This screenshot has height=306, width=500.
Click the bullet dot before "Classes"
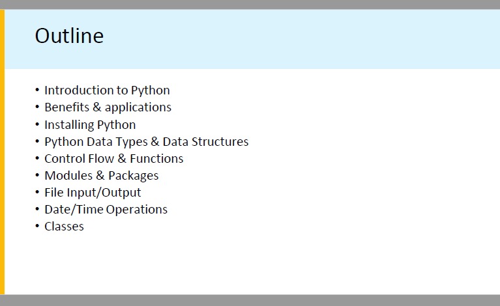coord(37,226)
